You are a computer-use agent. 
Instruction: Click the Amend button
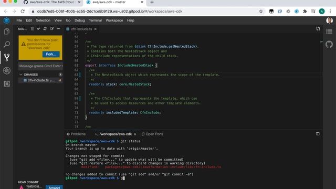pyautogui.click(x=54, y=187)
